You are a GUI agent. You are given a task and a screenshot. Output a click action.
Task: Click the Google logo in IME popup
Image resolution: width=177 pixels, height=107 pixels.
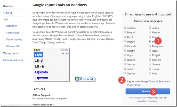[x=64, y=50]
